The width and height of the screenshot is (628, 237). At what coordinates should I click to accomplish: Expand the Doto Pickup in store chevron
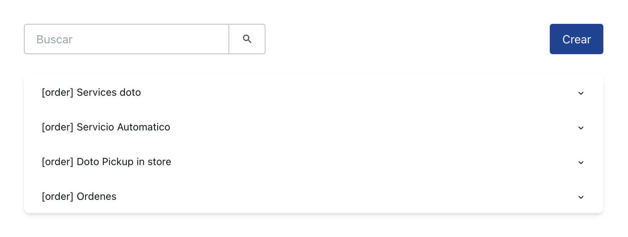581,163
